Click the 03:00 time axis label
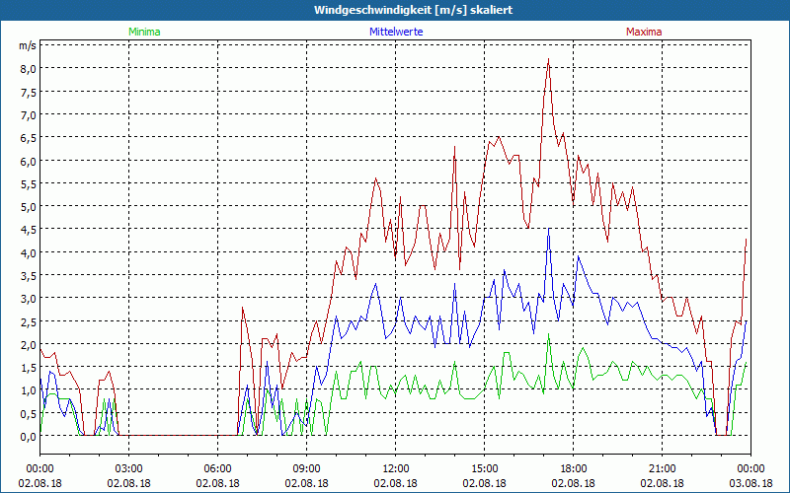 [x=129, y=469]
